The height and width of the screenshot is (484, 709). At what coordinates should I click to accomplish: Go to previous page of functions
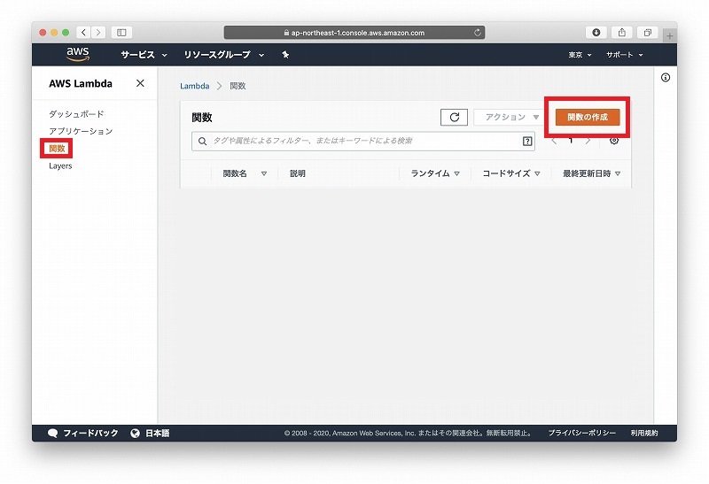(554, 141)
